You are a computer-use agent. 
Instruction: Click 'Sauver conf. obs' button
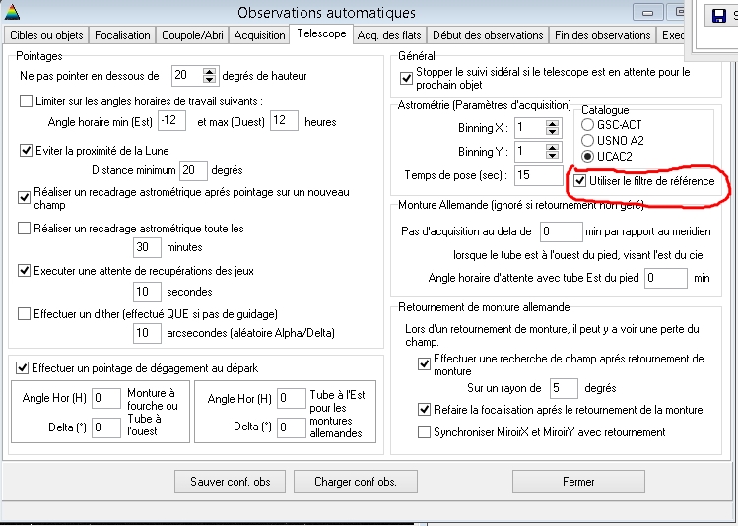point(230,482)
